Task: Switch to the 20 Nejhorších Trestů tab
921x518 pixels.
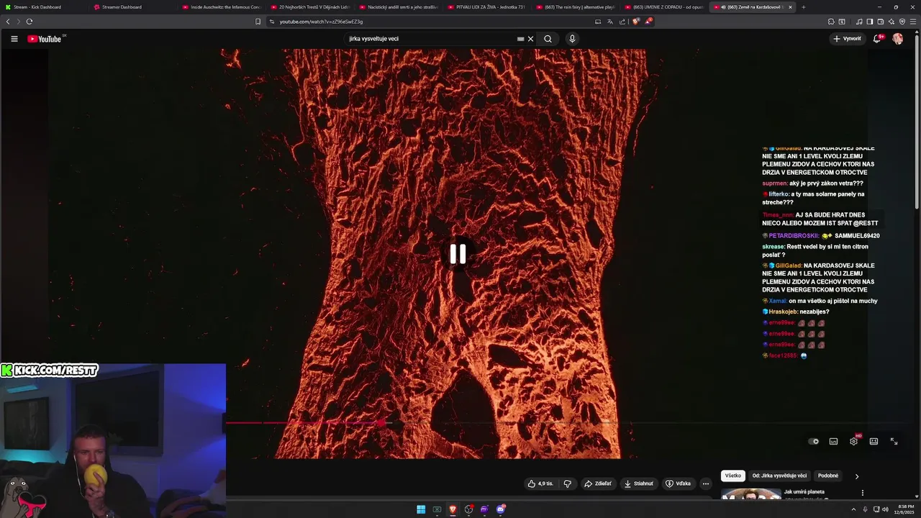Action: click(309, 7)
